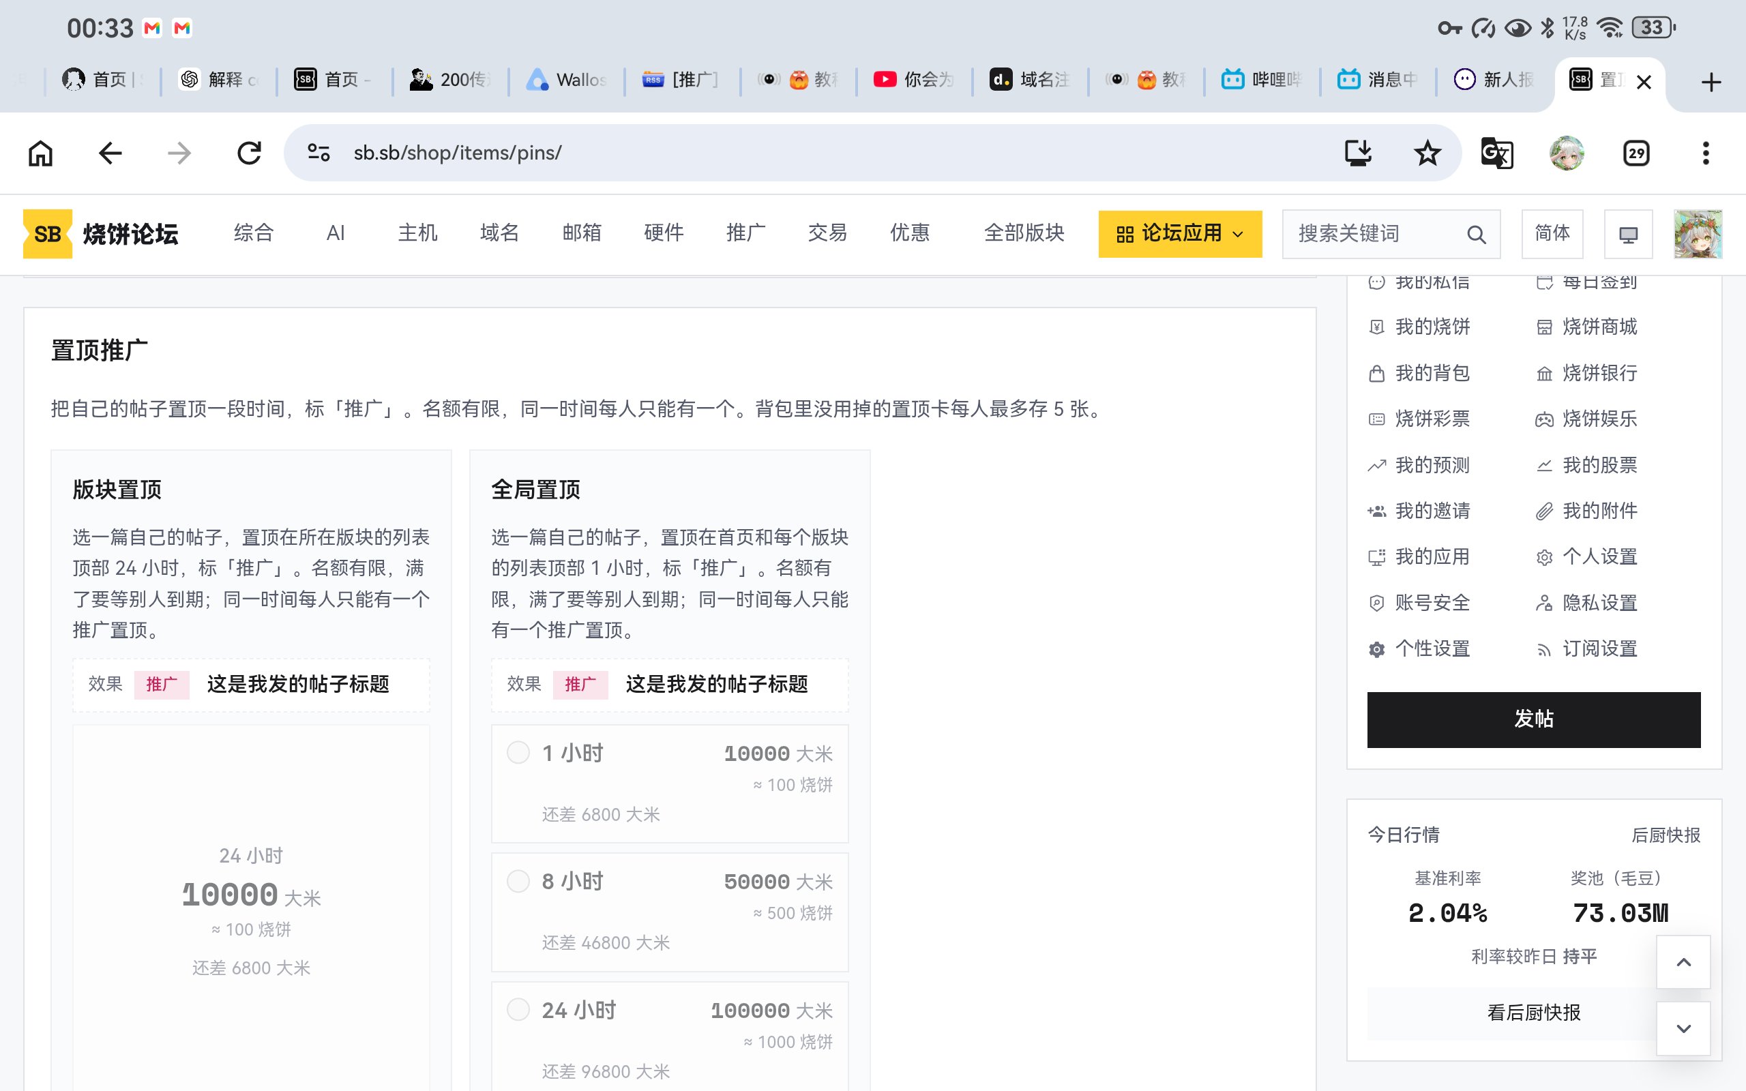
Task: Click the SB 烧饼论坛 logo
Action: click(101, 234)
